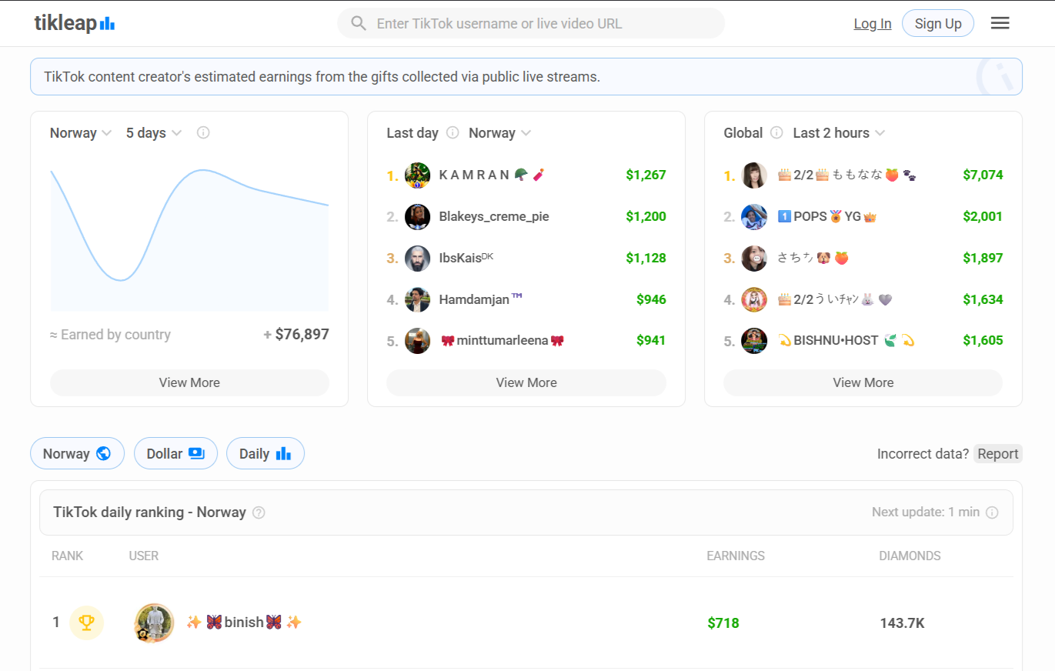Click the $2,001 earnings value

pos(983,216)
